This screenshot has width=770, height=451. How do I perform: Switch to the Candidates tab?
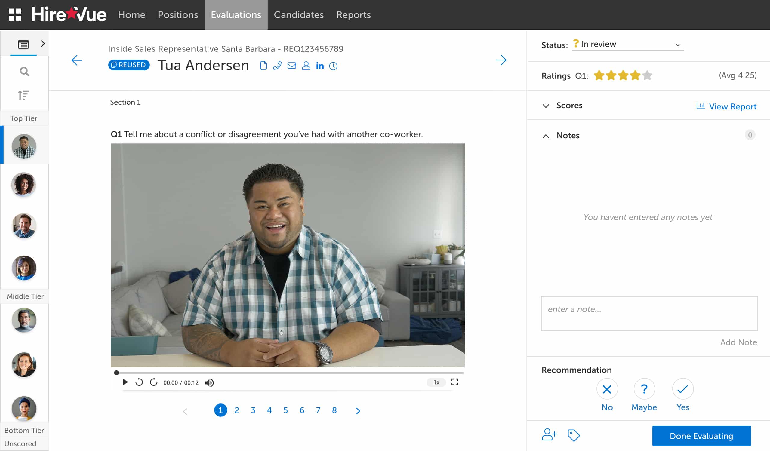(x=299, y=15)
